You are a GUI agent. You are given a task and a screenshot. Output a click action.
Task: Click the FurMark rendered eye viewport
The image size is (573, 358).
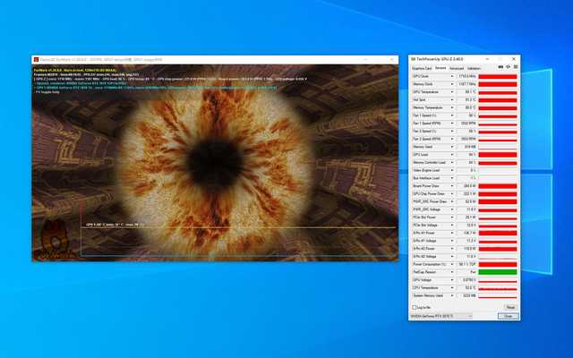tap(215, 163)
